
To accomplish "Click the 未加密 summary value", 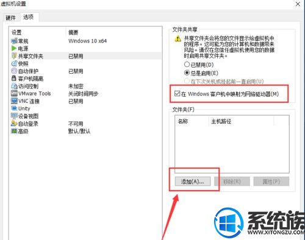I will (76, 86).
